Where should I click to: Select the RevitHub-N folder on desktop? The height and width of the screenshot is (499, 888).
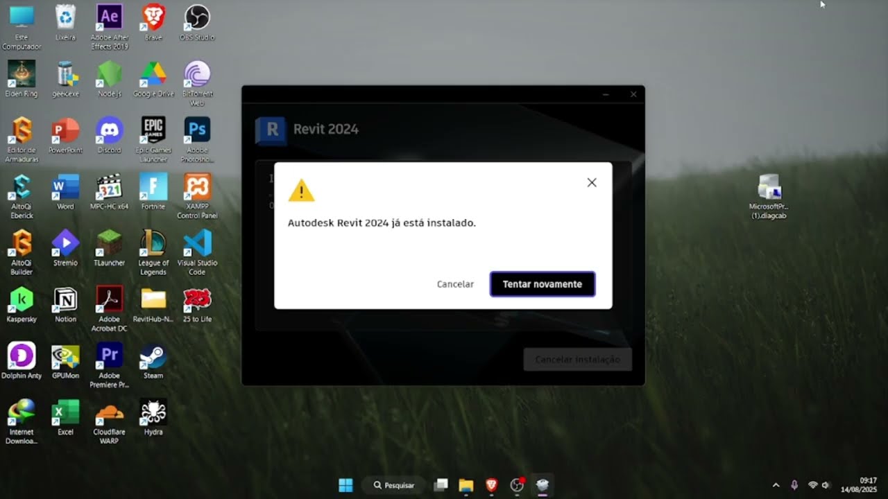[153, 305]
